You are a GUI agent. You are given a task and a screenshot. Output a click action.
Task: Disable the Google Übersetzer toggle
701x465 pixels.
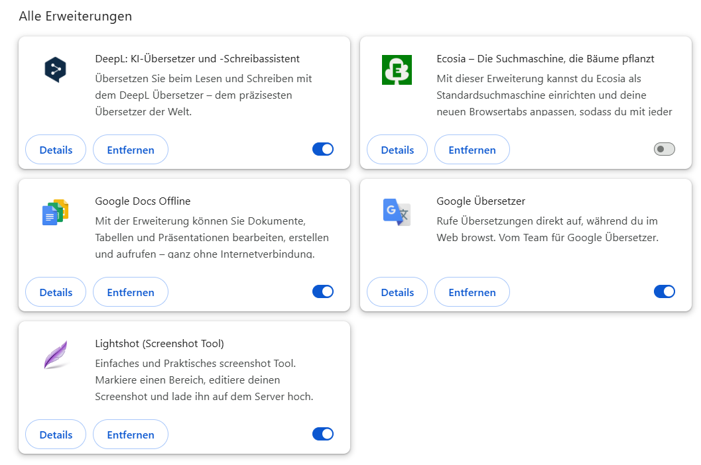point(664,291)
